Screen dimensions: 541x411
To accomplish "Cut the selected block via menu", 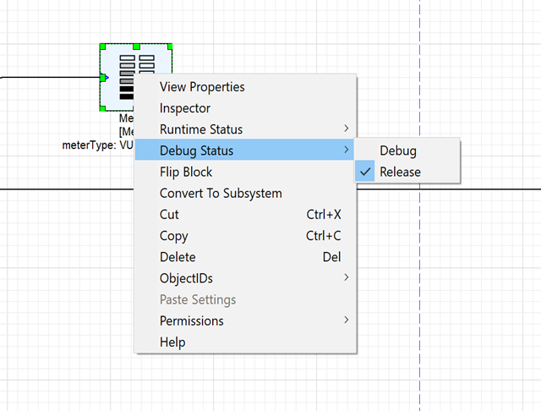I will (x=169, y=215).
